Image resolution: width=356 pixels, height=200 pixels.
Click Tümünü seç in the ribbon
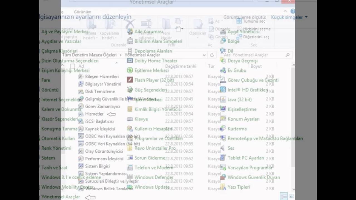click(251, 21)
